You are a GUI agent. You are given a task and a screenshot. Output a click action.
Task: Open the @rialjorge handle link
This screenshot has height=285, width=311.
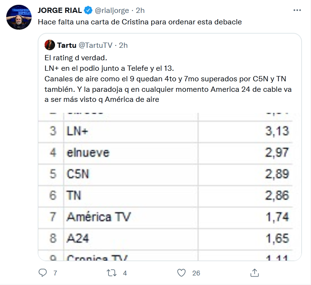click(x=112, y=11)
